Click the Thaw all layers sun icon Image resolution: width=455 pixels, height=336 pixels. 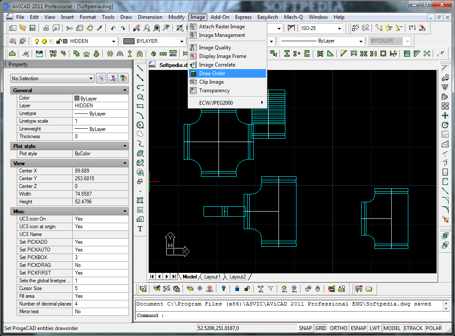284,289
